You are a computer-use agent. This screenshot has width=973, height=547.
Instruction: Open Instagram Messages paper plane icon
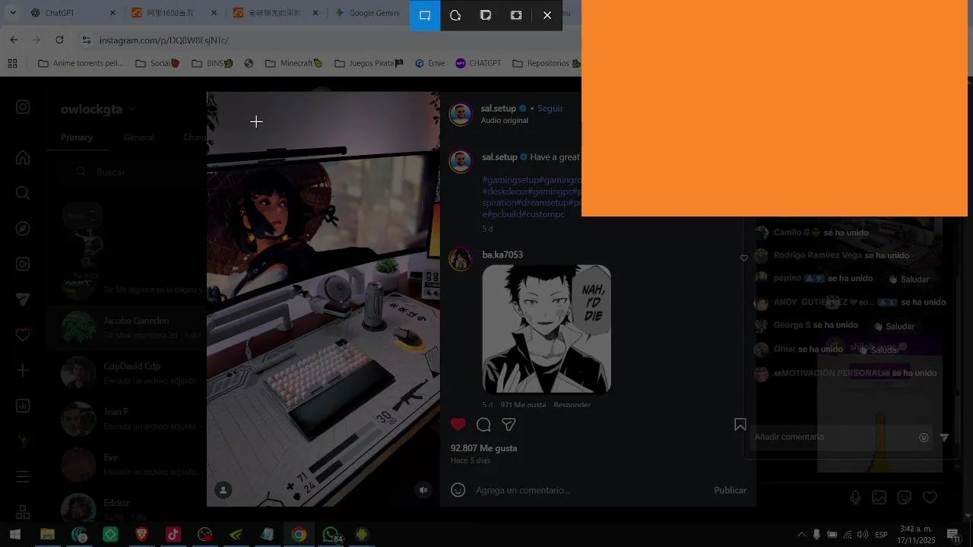tap(23, 299)
